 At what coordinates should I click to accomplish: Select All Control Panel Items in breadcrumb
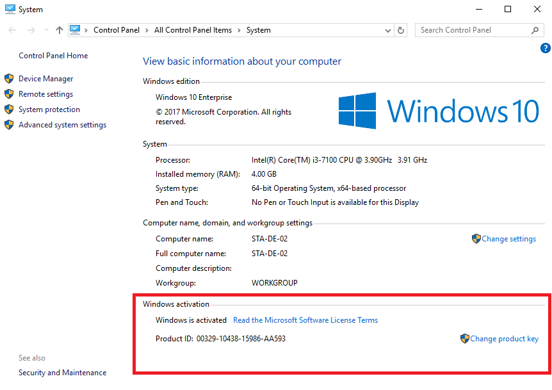[x=193, y=29]
